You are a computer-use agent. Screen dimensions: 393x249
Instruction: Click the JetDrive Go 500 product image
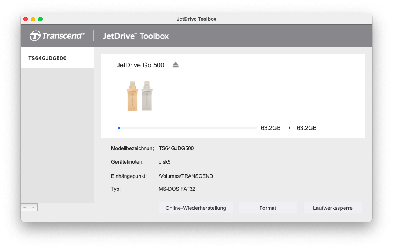[140, 96]
